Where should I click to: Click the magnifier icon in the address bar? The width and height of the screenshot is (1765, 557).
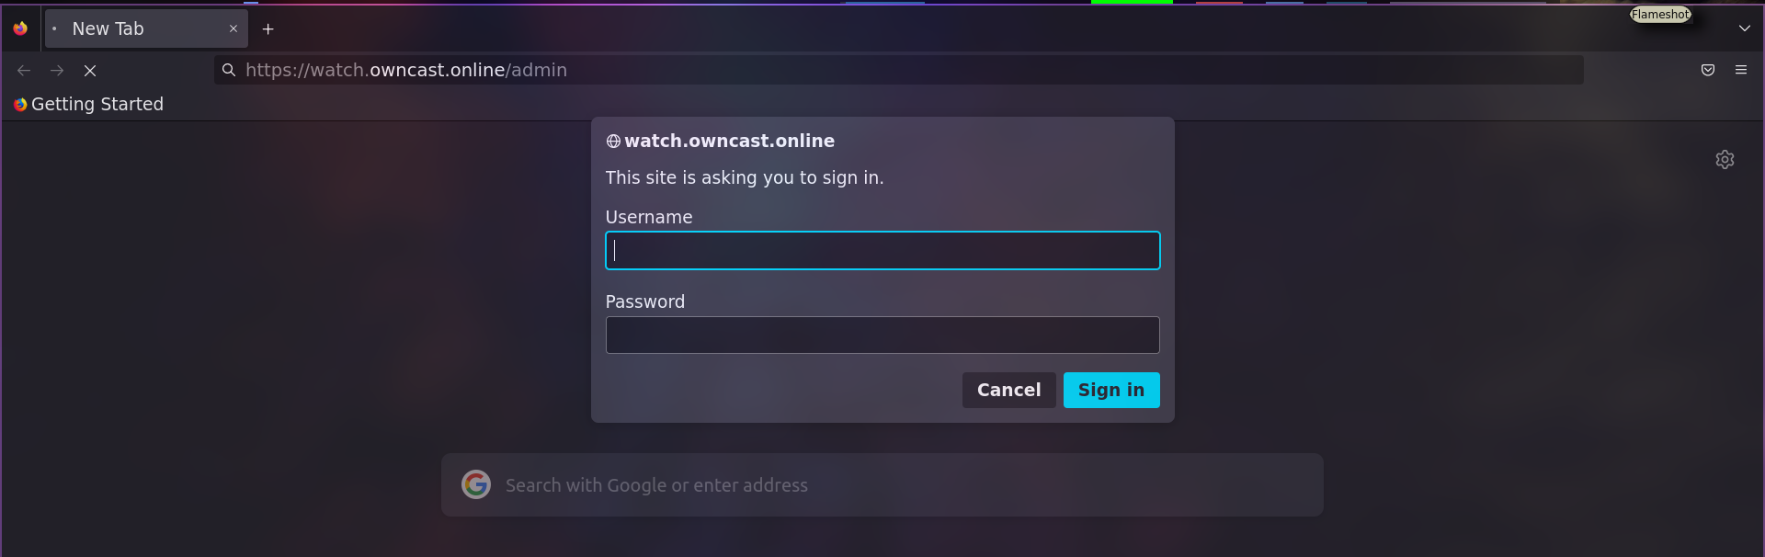click(x=228, y=70)
